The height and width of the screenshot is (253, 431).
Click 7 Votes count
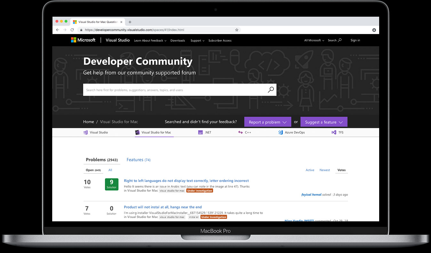point(87,210)
